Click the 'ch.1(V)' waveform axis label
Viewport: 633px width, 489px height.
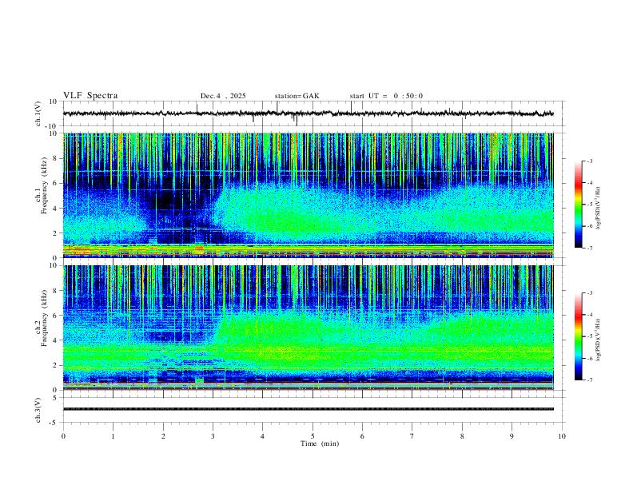click(38, 113)
